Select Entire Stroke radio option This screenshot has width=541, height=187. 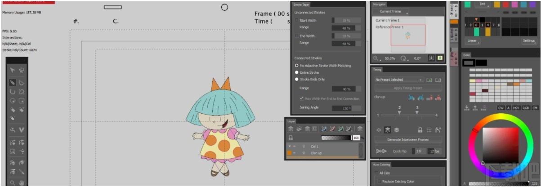(297, 72)
